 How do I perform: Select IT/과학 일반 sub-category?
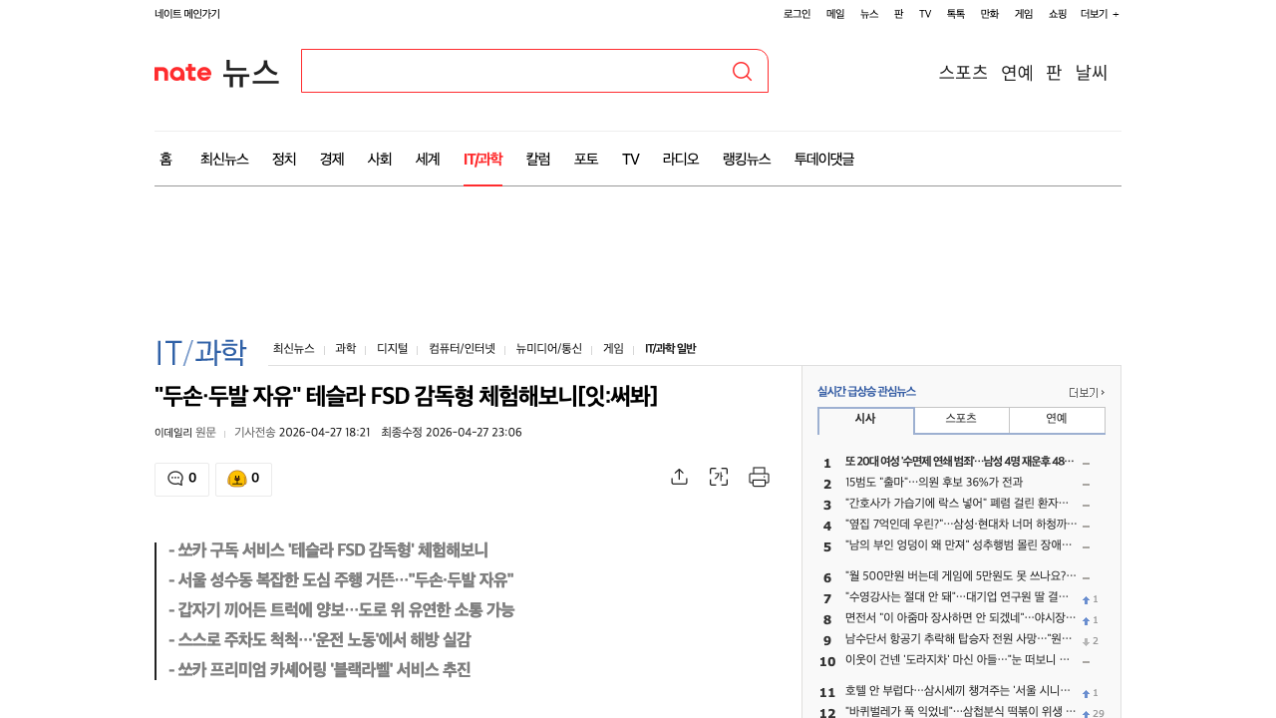tap(670, 349)
